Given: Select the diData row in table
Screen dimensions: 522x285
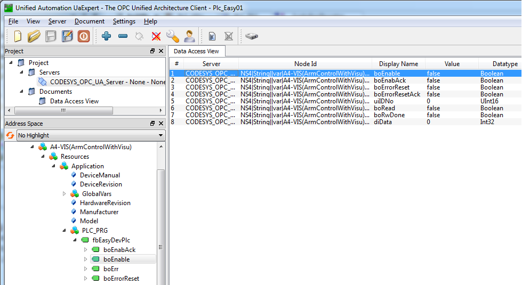Looking at the screenshot, I should click(x=346, y=122).
